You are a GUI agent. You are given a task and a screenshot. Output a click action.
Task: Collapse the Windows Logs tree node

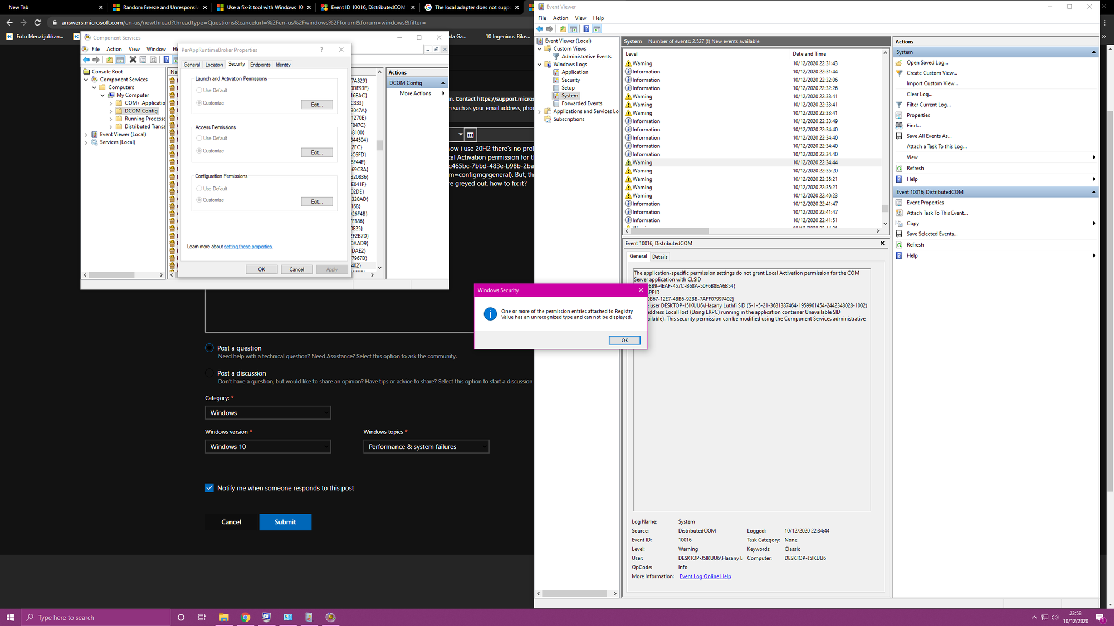(x=540, y=65)
